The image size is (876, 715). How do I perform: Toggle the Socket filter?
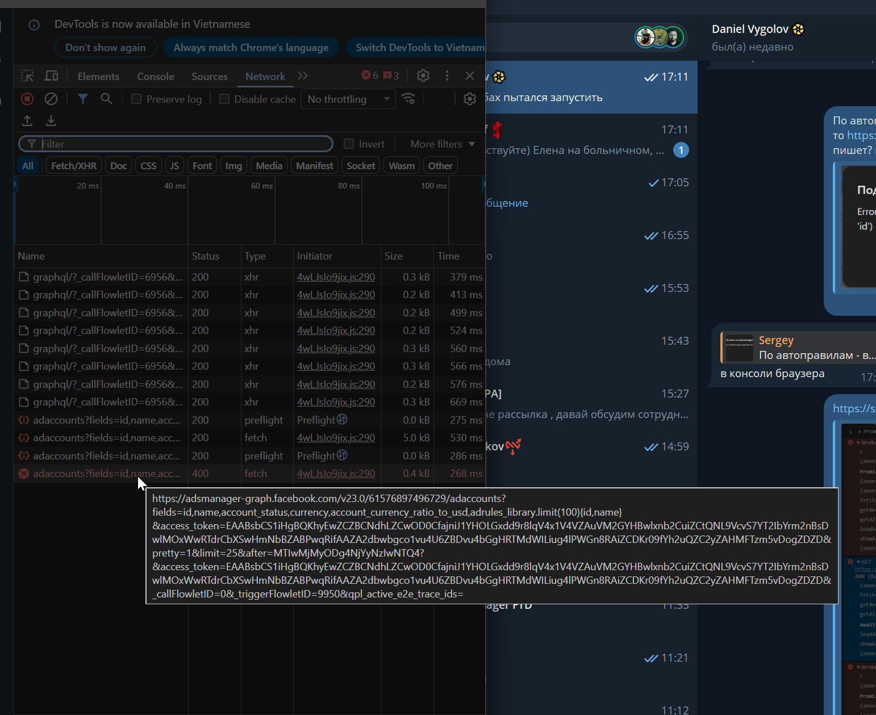(361, 166)
